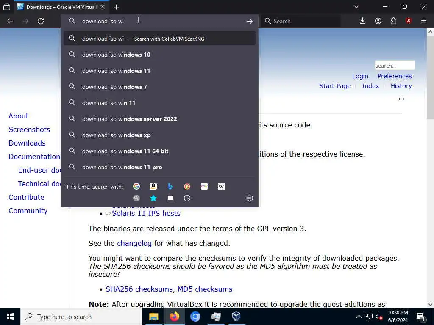Show hidden tray icons chevron

coord(359,317)
